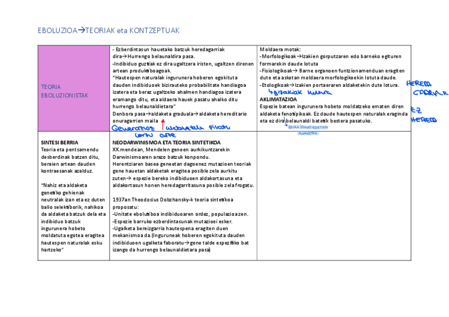The height and width of the screenshot is (317, 449).
Task: Click the line starting 'Espezie batean ingurunera hobeto'
Action: tap(331, 106)
